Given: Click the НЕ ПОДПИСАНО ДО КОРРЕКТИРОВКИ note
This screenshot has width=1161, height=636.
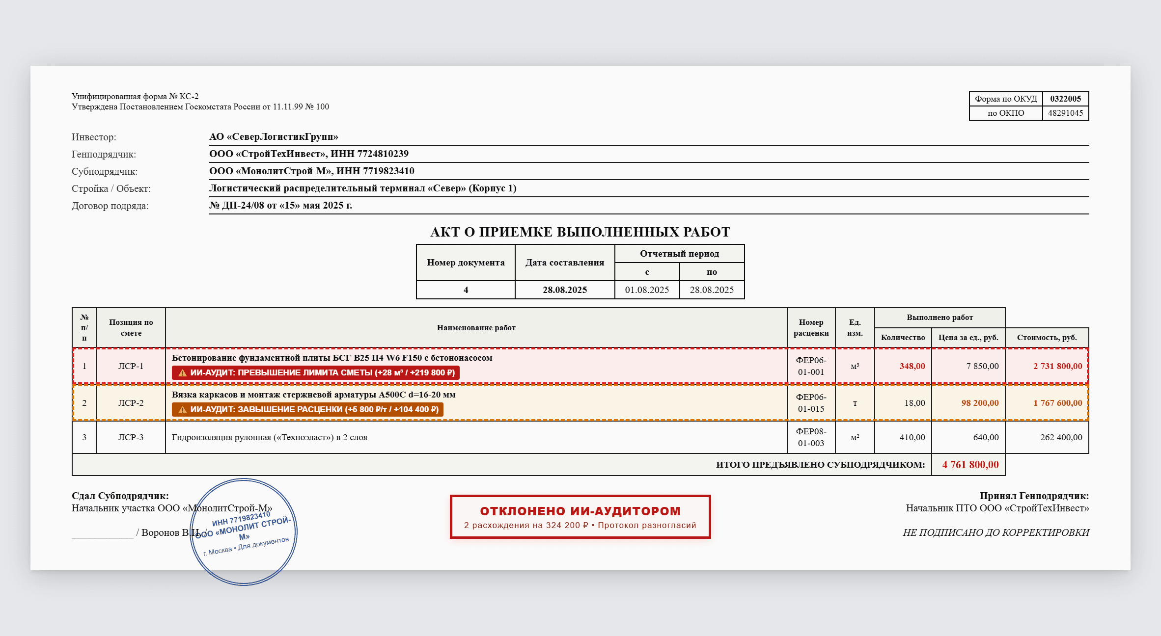Looking at the screenshot, I should pos(995,532).
